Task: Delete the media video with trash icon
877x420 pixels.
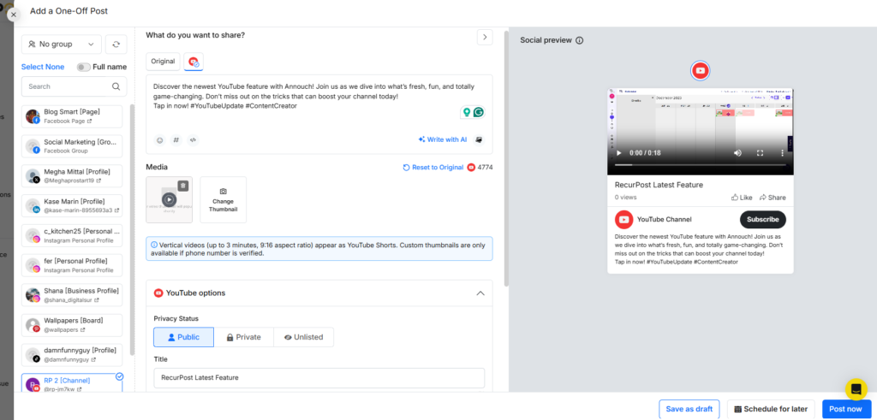Action: [183, 186]
